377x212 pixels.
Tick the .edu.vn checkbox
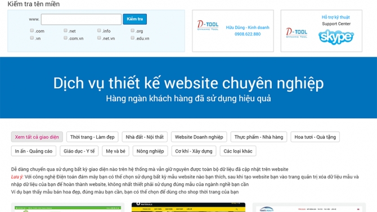(132, 38)
